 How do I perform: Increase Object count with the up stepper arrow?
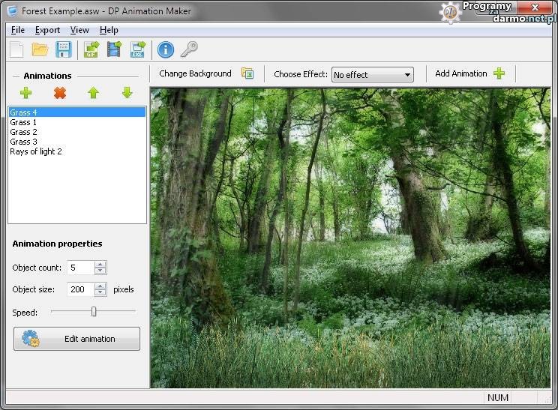100,265
